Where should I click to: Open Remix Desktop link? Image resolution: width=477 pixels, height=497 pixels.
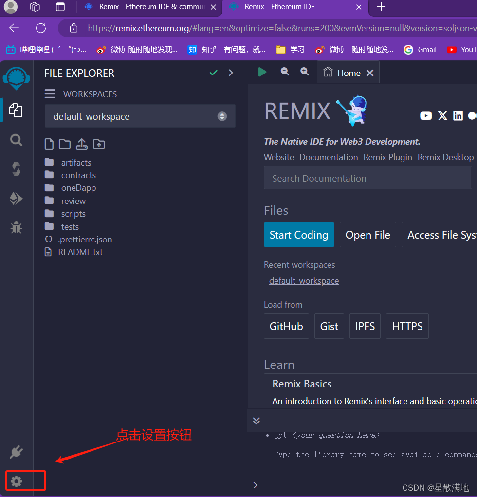point(446,157)
